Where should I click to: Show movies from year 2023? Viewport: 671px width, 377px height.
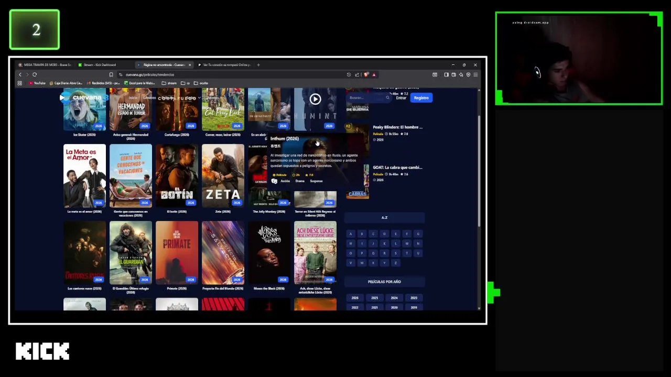coord(414,298)
